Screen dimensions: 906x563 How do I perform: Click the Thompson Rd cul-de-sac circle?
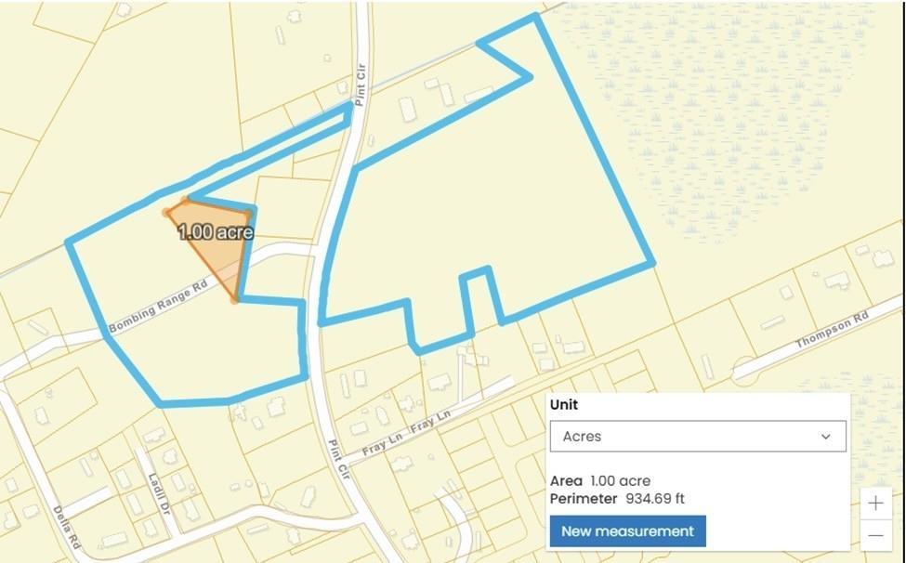[745, 371]
